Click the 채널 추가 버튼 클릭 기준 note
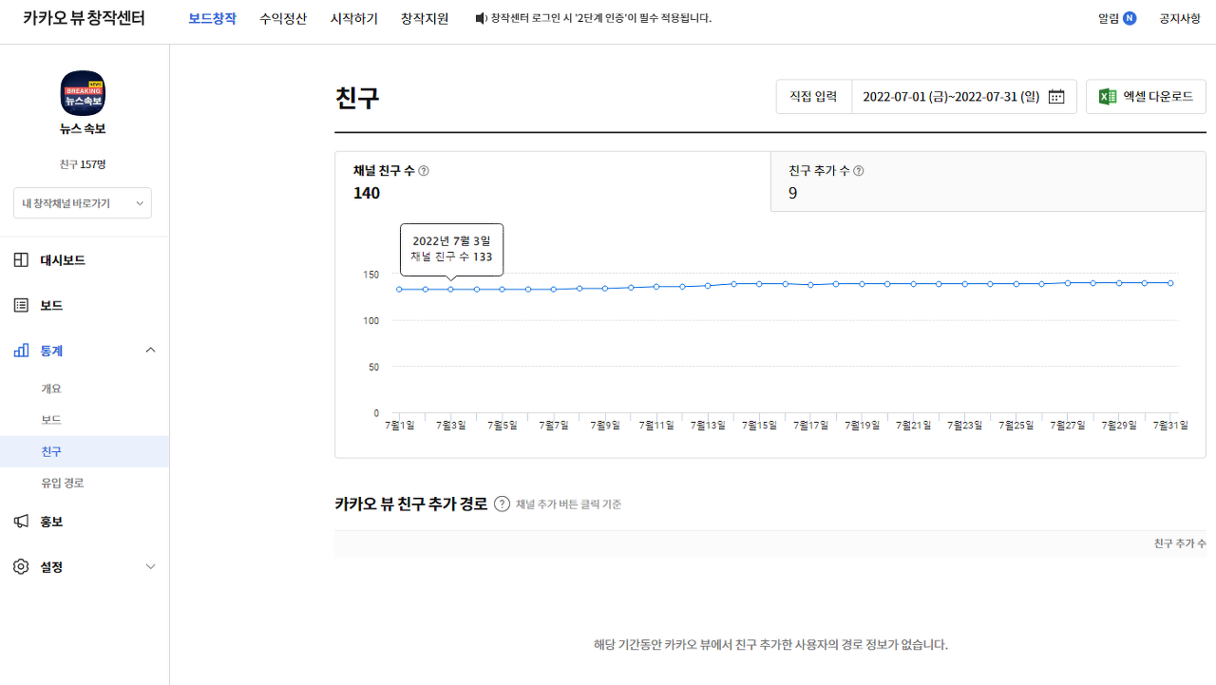The width and height of the screenshot is (1216, 685). pyautogui.click(x=568, y=504)
